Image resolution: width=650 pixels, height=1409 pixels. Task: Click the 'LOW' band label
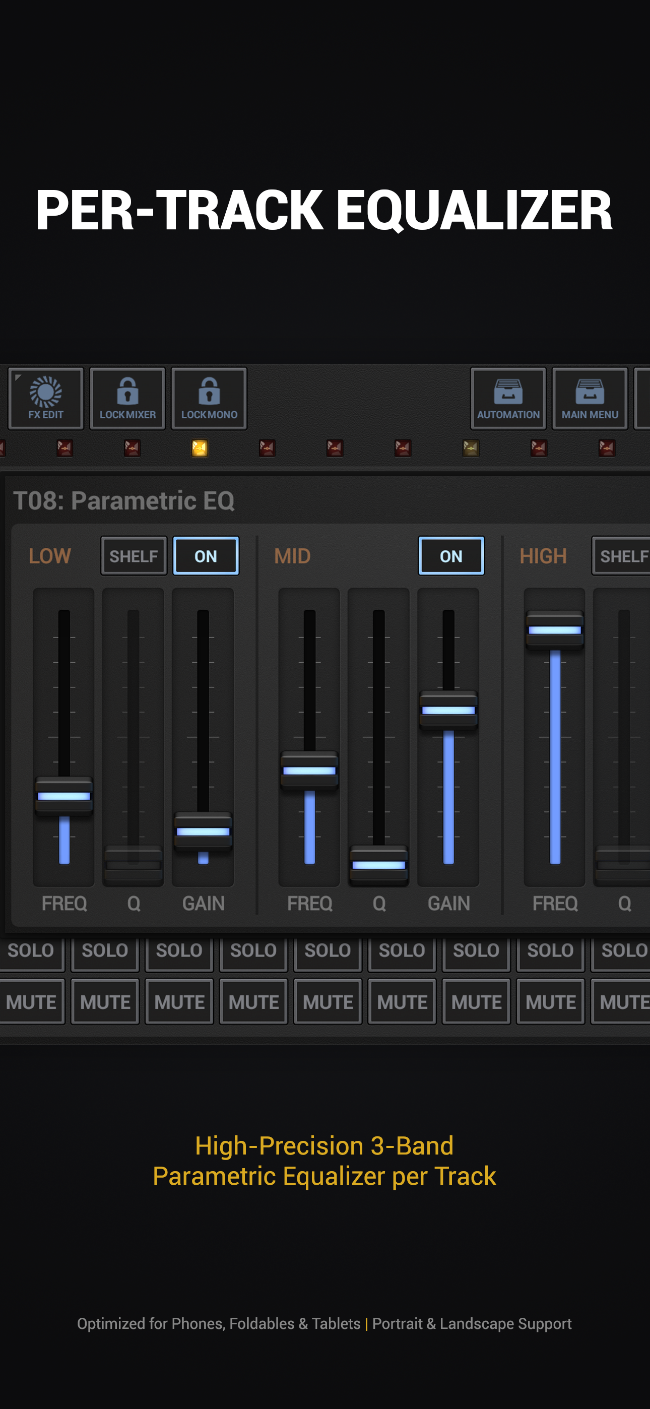click(50, 556)
